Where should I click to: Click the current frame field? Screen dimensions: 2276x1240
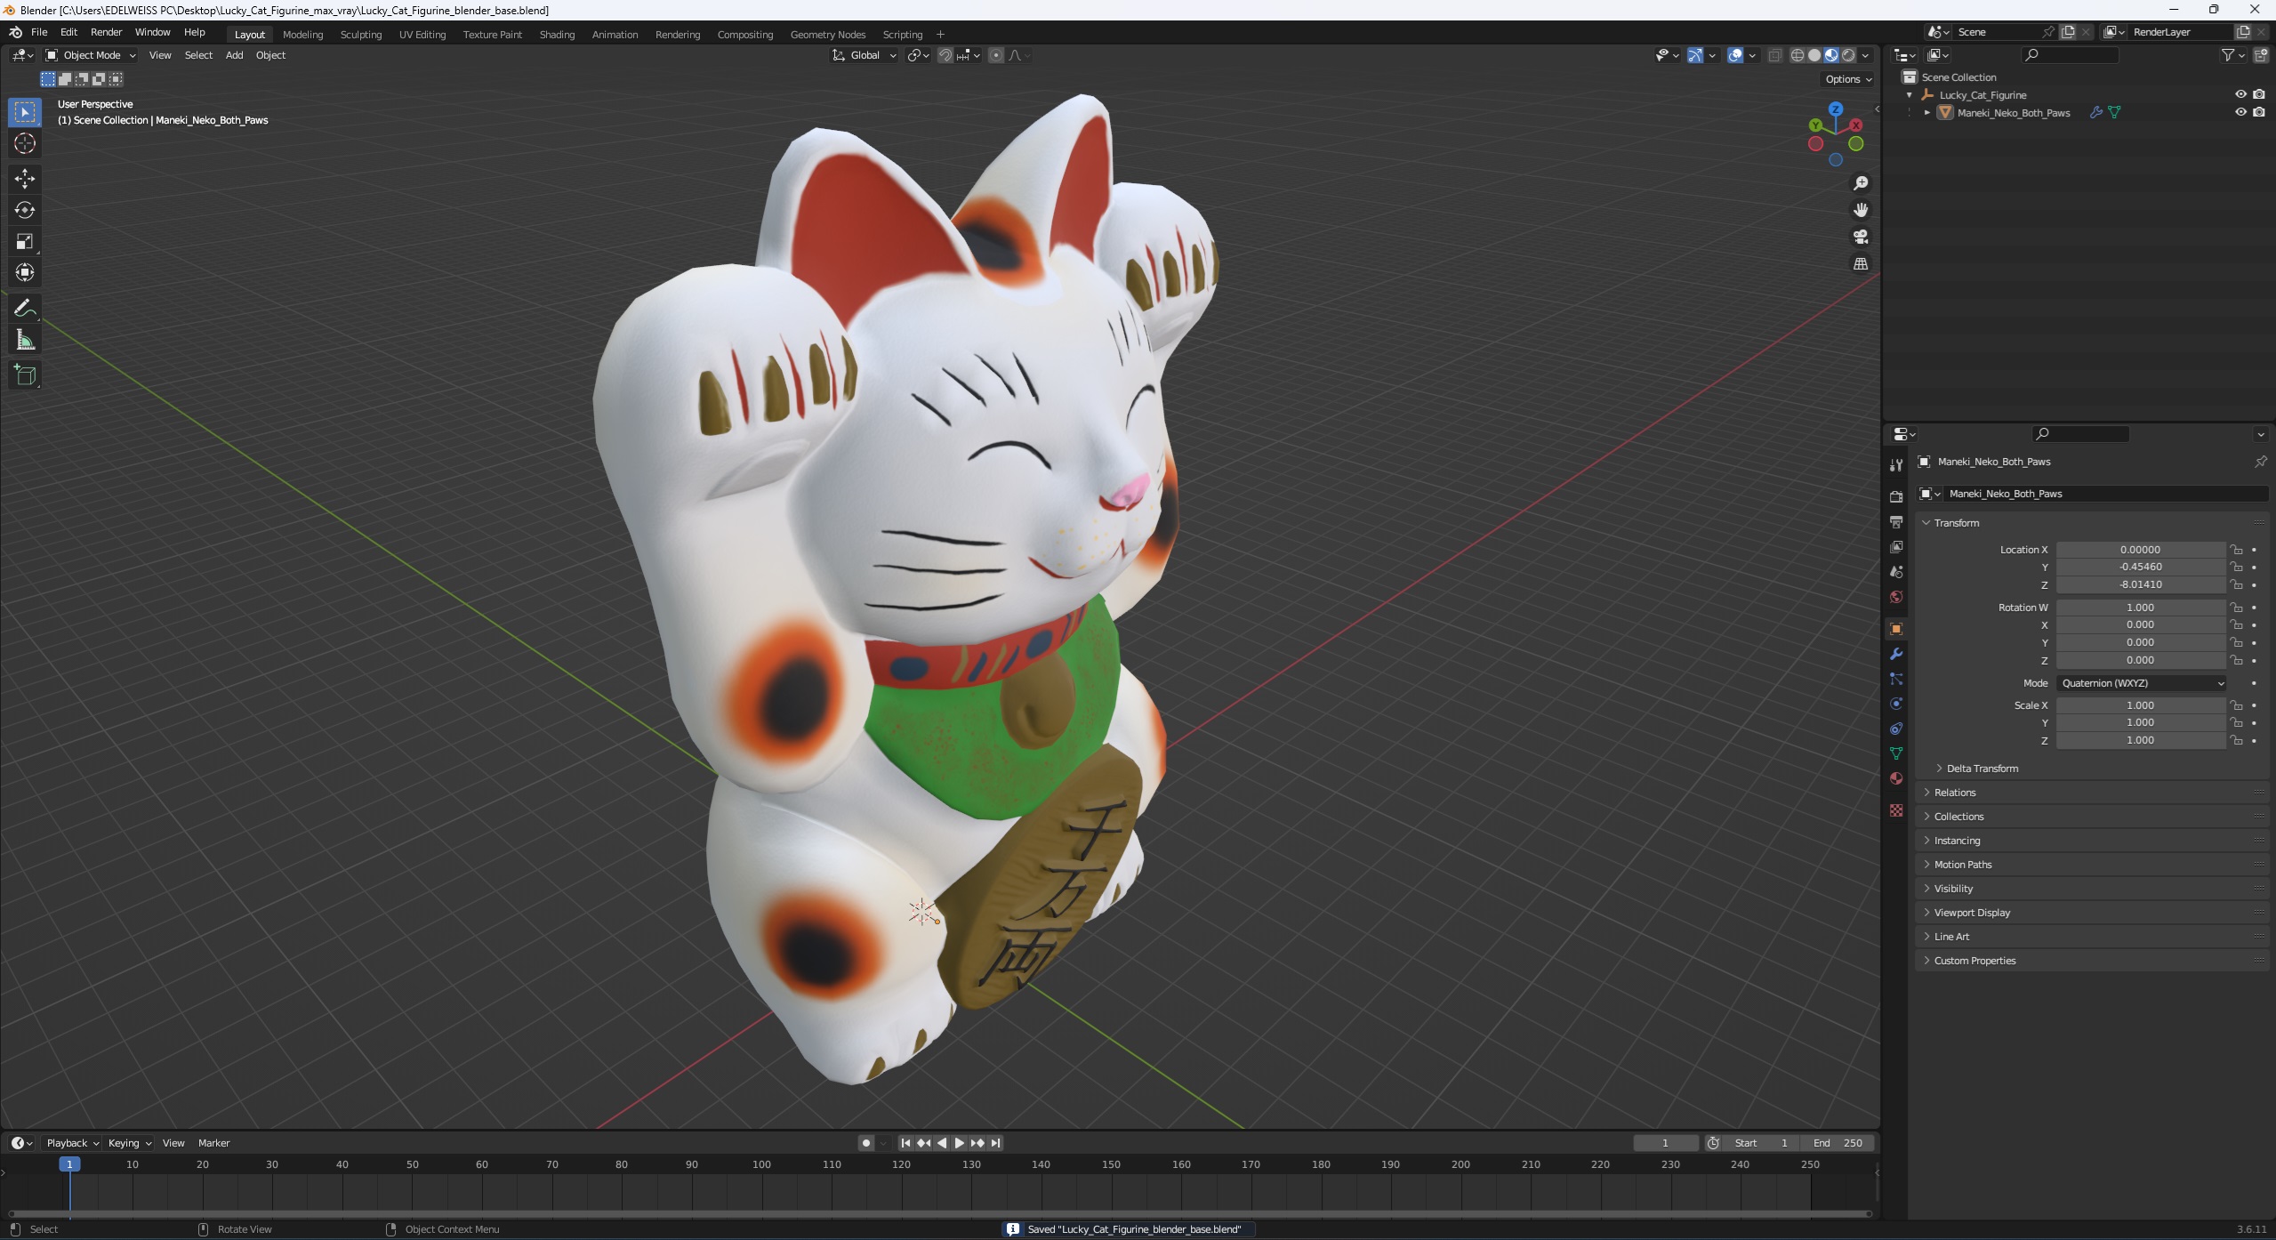click(1665, 1143)
